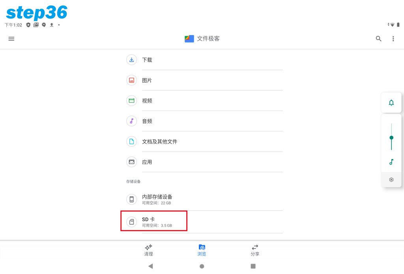Tap 可用空间: 22 GB text
404x274 pixels.
pyautogui.click(x=156, y=203)
